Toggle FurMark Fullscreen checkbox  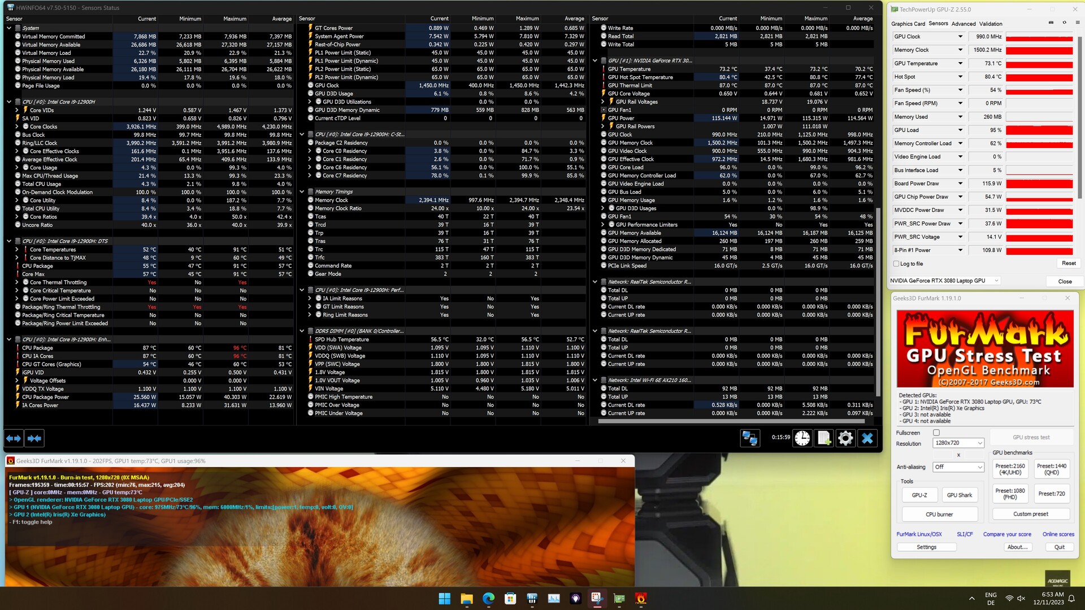coord(936,433)
